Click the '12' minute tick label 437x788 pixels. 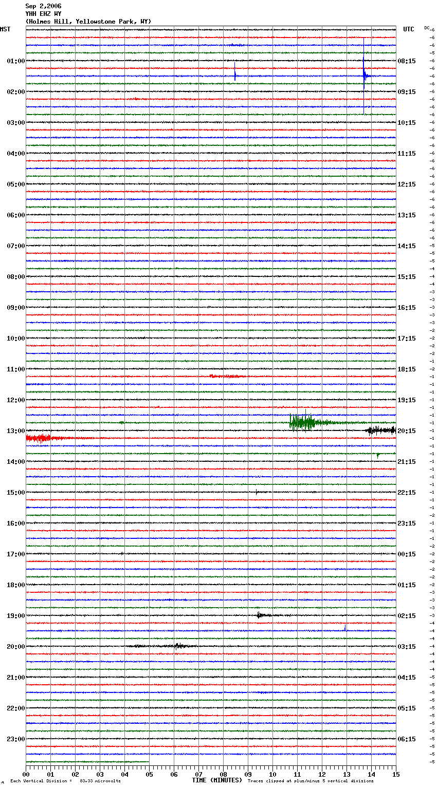tap(322, 774)
